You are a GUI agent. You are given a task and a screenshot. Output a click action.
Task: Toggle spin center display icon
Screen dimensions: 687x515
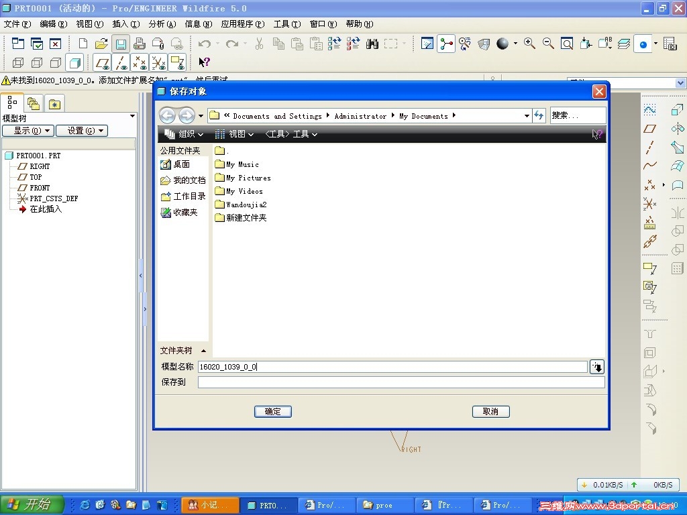[x=446, y=44]
